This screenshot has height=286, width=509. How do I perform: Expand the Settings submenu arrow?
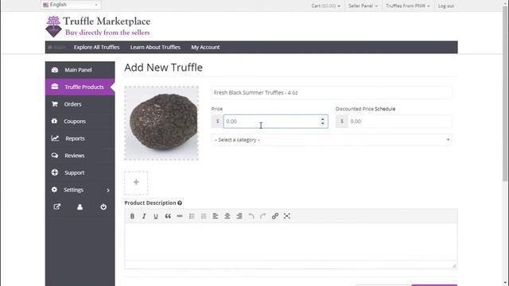[108, 191]
